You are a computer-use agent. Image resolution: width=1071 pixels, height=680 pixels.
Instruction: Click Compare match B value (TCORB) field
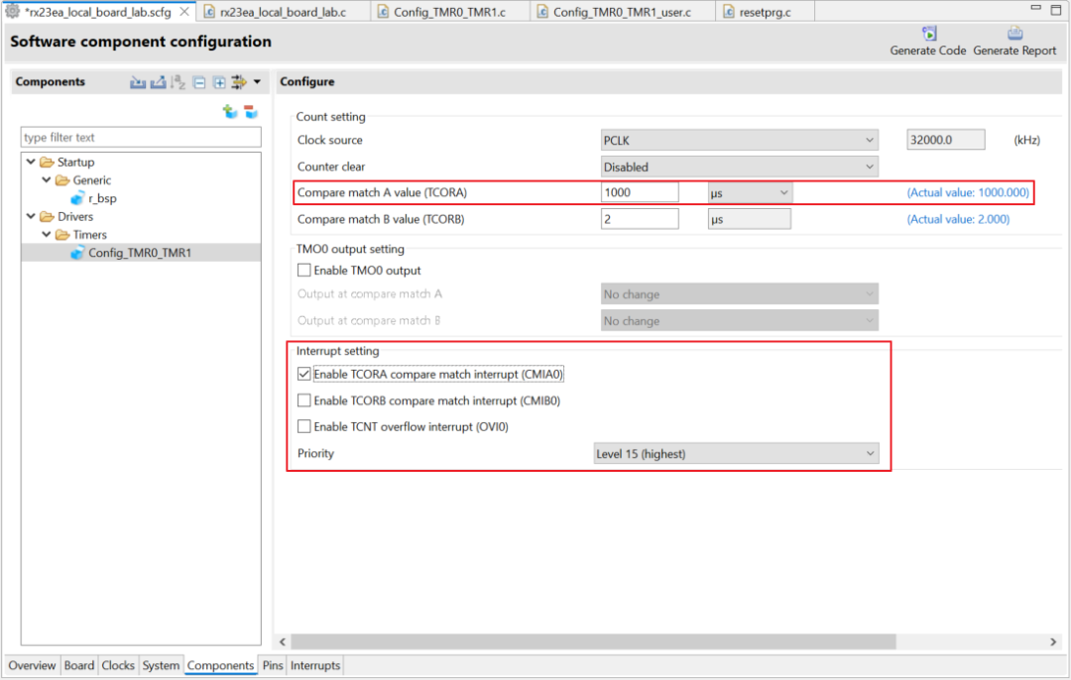pyautogui.click(x=640, y=219)
